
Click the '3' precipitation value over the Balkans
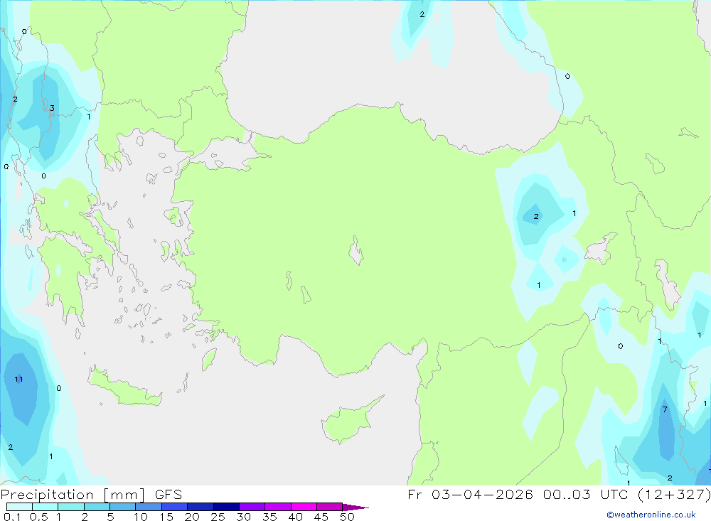click(x=52, y=108)
